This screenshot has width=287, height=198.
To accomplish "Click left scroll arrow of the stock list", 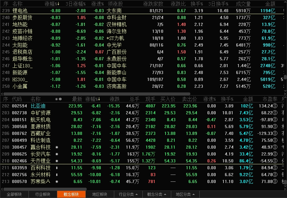I will pos(2,189).
